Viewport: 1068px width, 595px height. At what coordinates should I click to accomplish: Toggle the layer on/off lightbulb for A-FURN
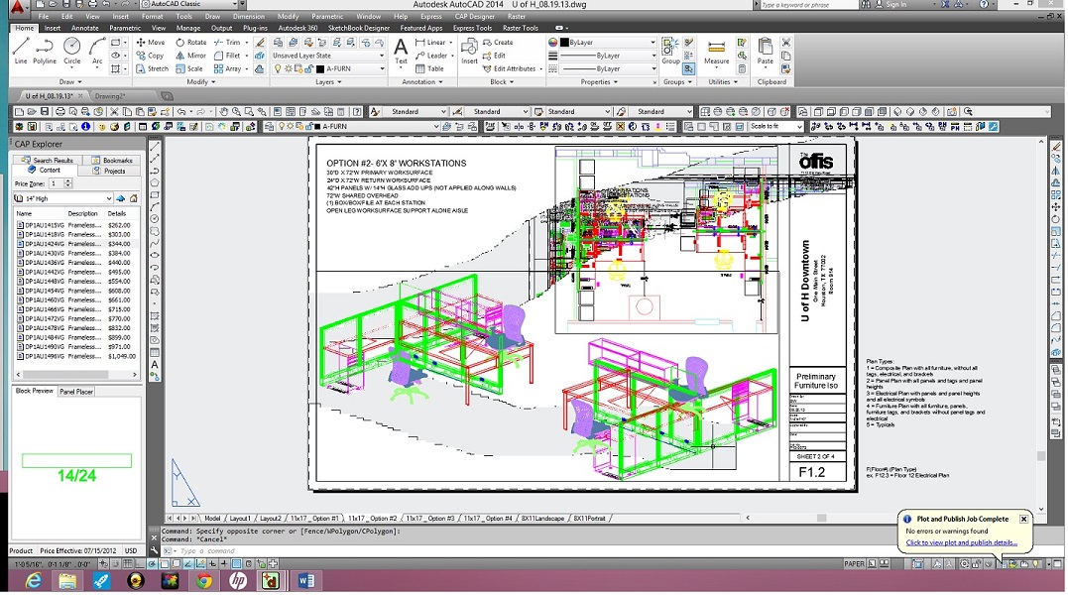click(278, 69)
